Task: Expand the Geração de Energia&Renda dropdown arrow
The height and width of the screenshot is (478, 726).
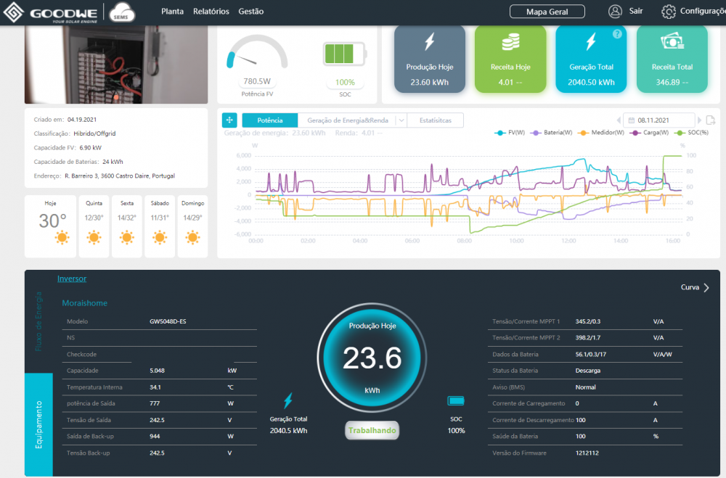Action: click(x=401, y=120)
